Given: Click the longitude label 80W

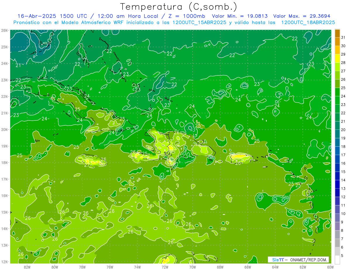Looking at the screenshot, I should point(55,267).
